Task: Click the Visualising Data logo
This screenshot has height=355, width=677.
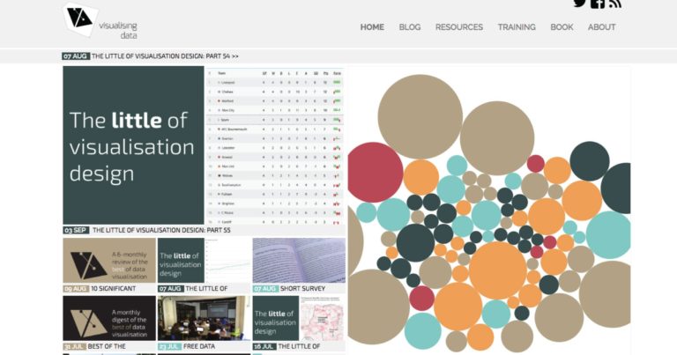Action: point(100,21)
